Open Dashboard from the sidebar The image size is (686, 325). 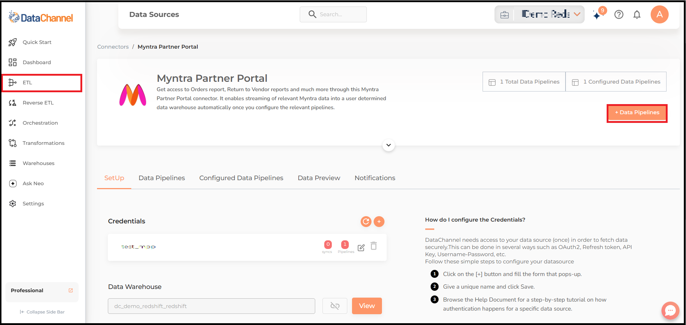click(36, 62)
